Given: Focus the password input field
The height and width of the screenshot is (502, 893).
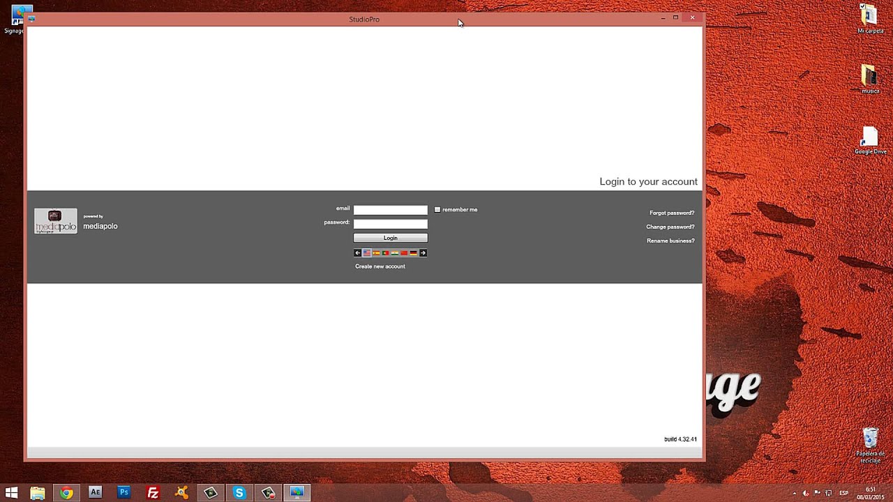Looking at the screenshot, I should 391,224.
